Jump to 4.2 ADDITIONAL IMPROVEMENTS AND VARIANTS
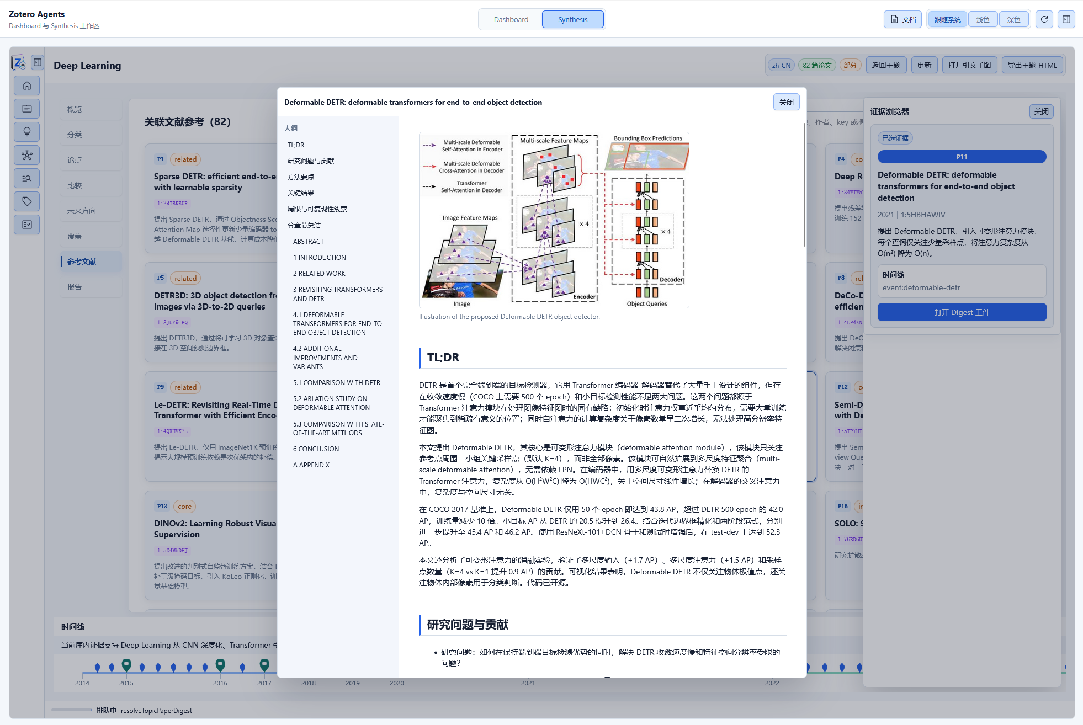Image resolution: width=1083 pixels, height=725 pixels. click(x=326, y=358)
